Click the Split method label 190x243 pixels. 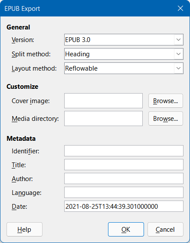point(31,54)
